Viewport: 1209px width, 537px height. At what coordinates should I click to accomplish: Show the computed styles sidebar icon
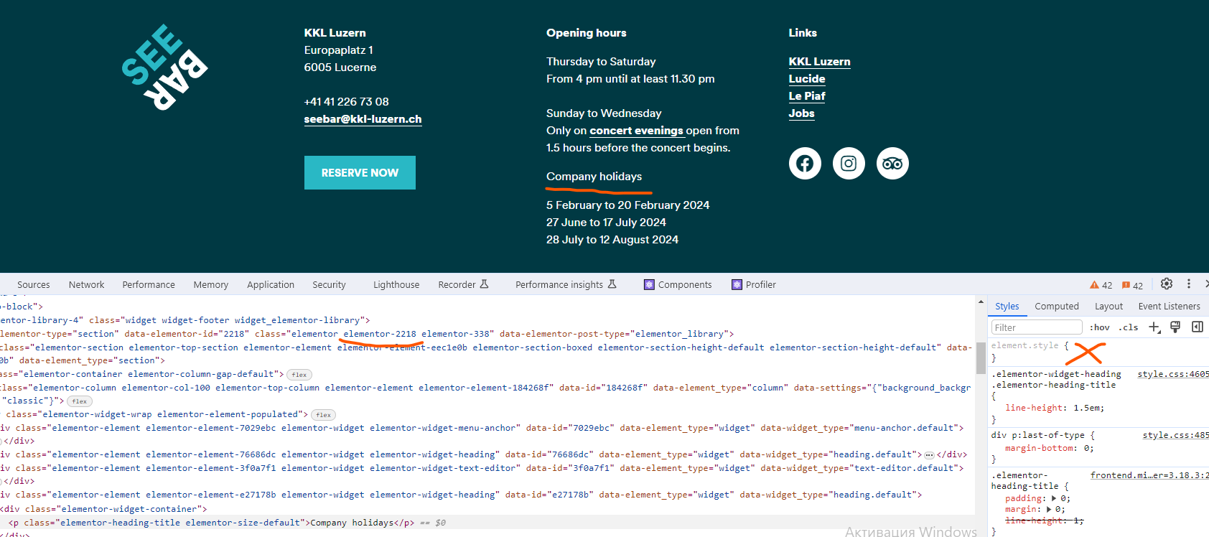click(x=1198, y=327)
